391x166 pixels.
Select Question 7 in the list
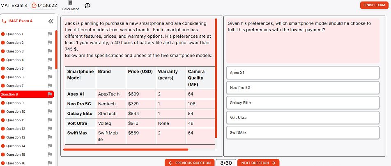pyautogui.click(x=15, y=86)
